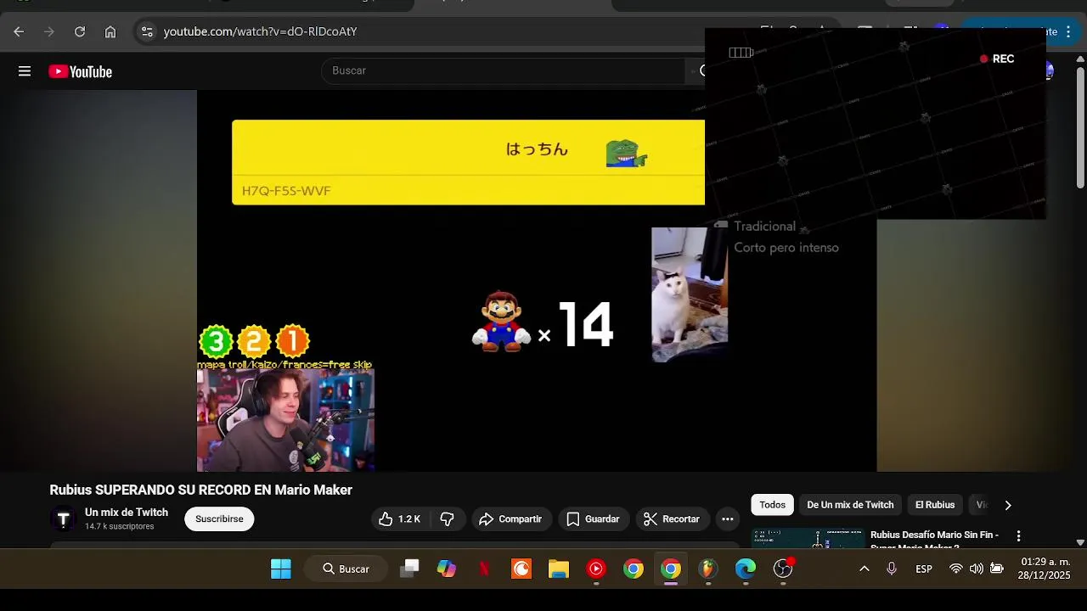
Task: Show more filter chips with right arrow
Action: point(1008,505)
